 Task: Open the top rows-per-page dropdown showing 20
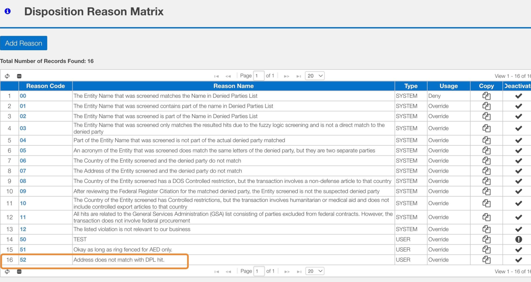tap(315, 76)
